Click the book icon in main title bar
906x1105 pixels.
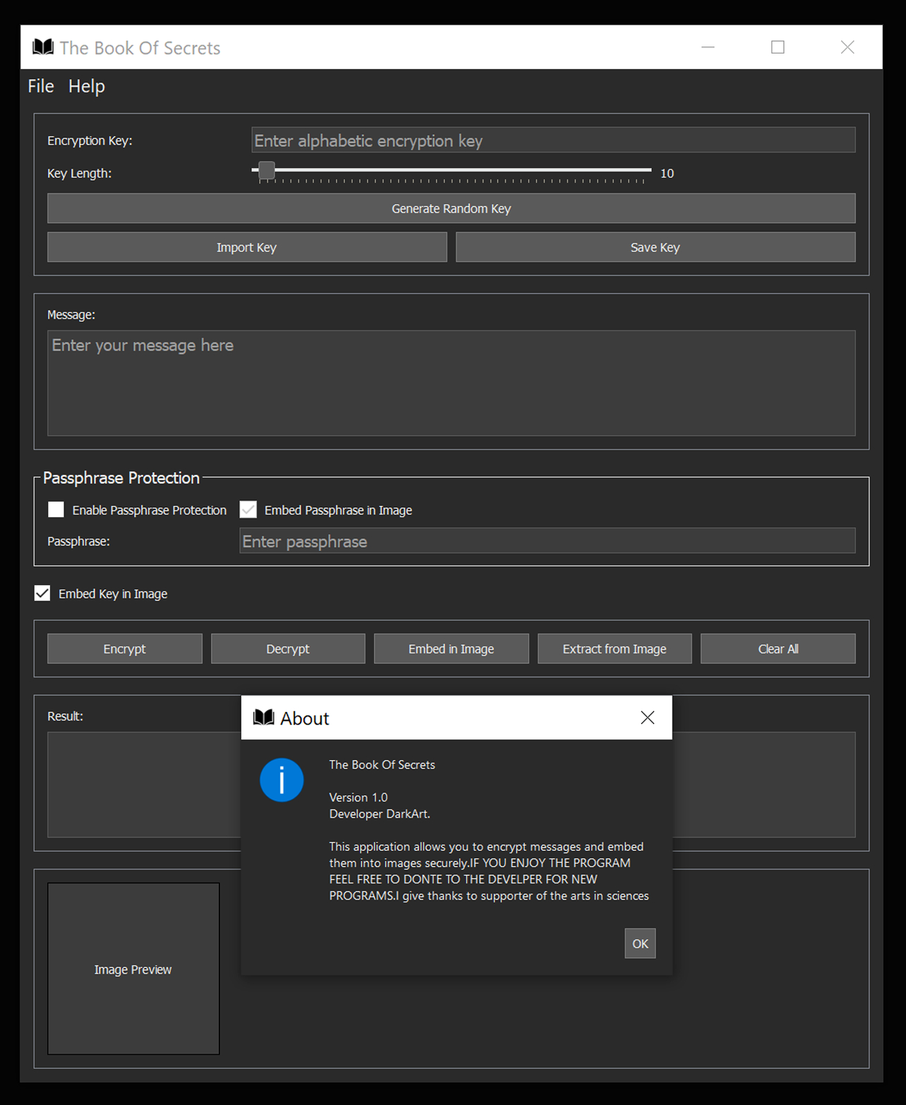point(43,47)
